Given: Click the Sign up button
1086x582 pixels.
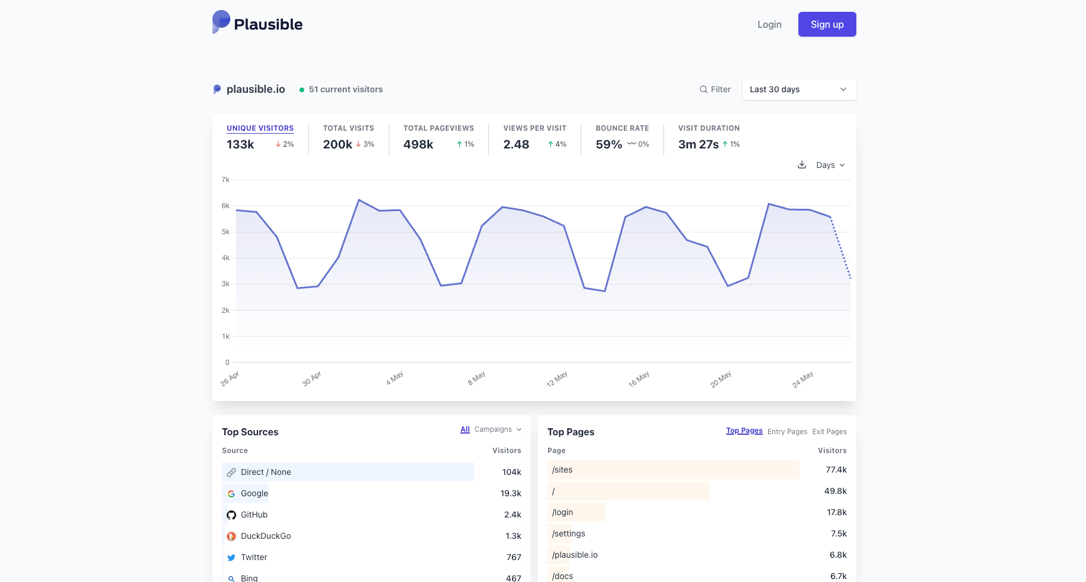Looking at the screenshot, I should coord(827,24).
